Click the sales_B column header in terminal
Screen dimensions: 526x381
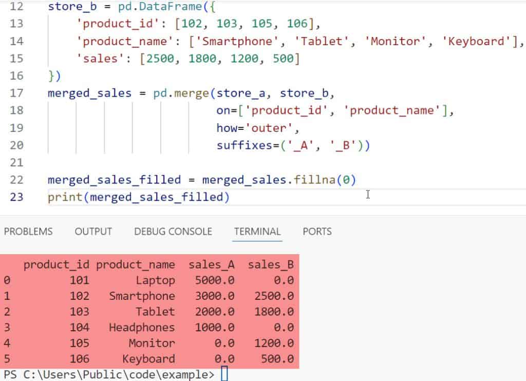(271, 265)
